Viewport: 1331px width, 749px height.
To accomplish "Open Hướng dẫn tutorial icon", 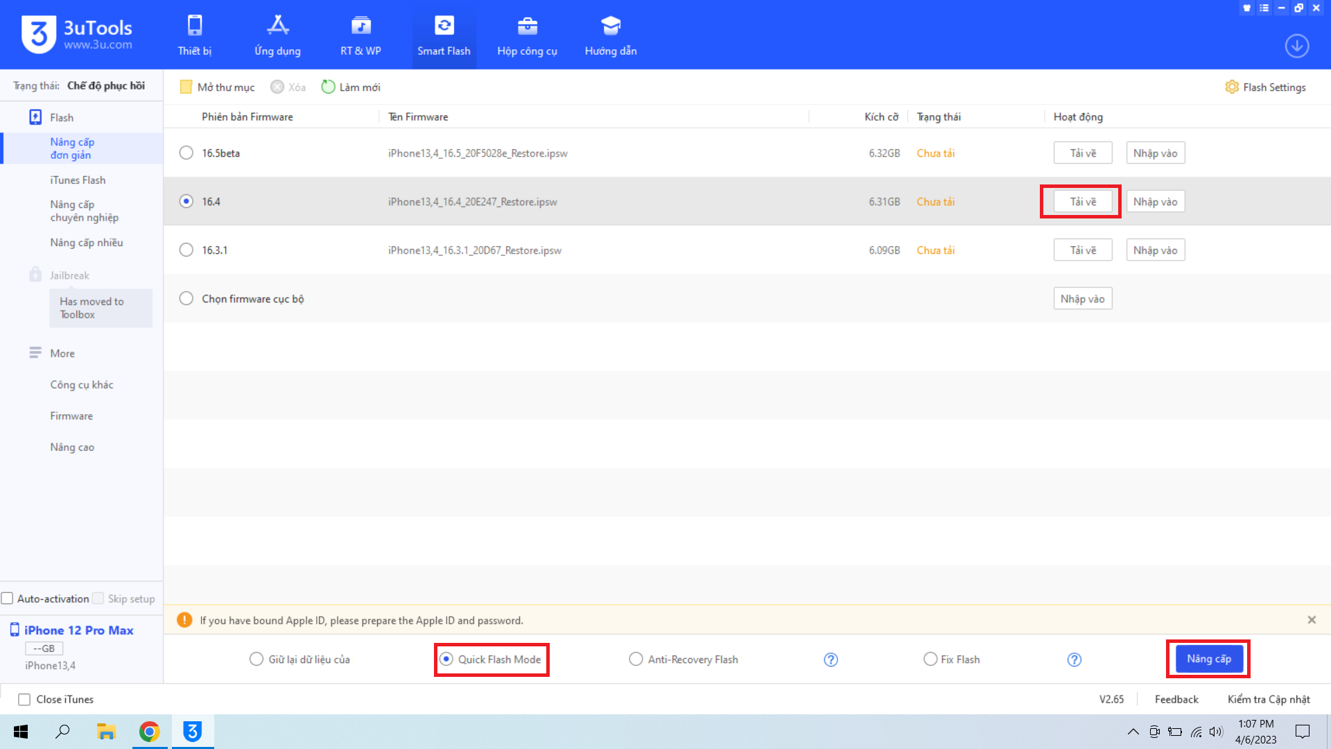I will tap(610, 35).
